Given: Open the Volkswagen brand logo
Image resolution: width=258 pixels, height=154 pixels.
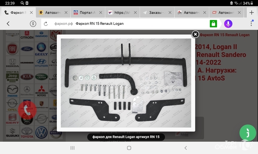Looking at the screenshot, I should [41, 133].
